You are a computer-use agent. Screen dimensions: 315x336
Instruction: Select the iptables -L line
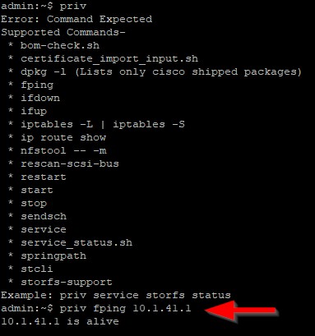(103, 125)
